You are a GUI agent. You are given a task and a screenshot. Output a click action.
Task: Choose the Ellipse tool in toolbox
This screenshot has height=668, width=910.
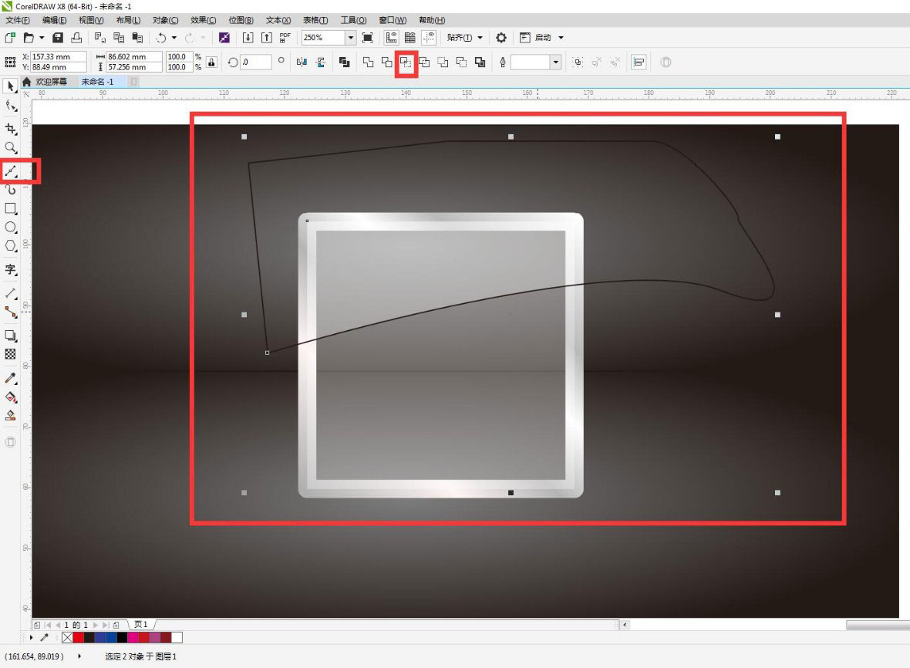[11, 227]
